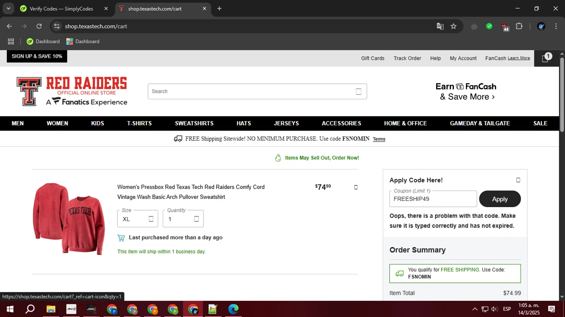Image resolution: width=565 pixels, height=317 pixels.
Task: Show hidden system tray icons
Action: (475, 309)
